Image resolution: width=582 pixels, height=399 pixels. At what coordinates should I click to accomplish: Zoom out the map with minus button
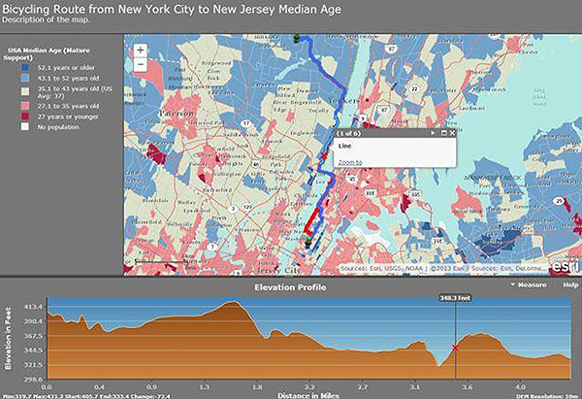tap(141, 64)
